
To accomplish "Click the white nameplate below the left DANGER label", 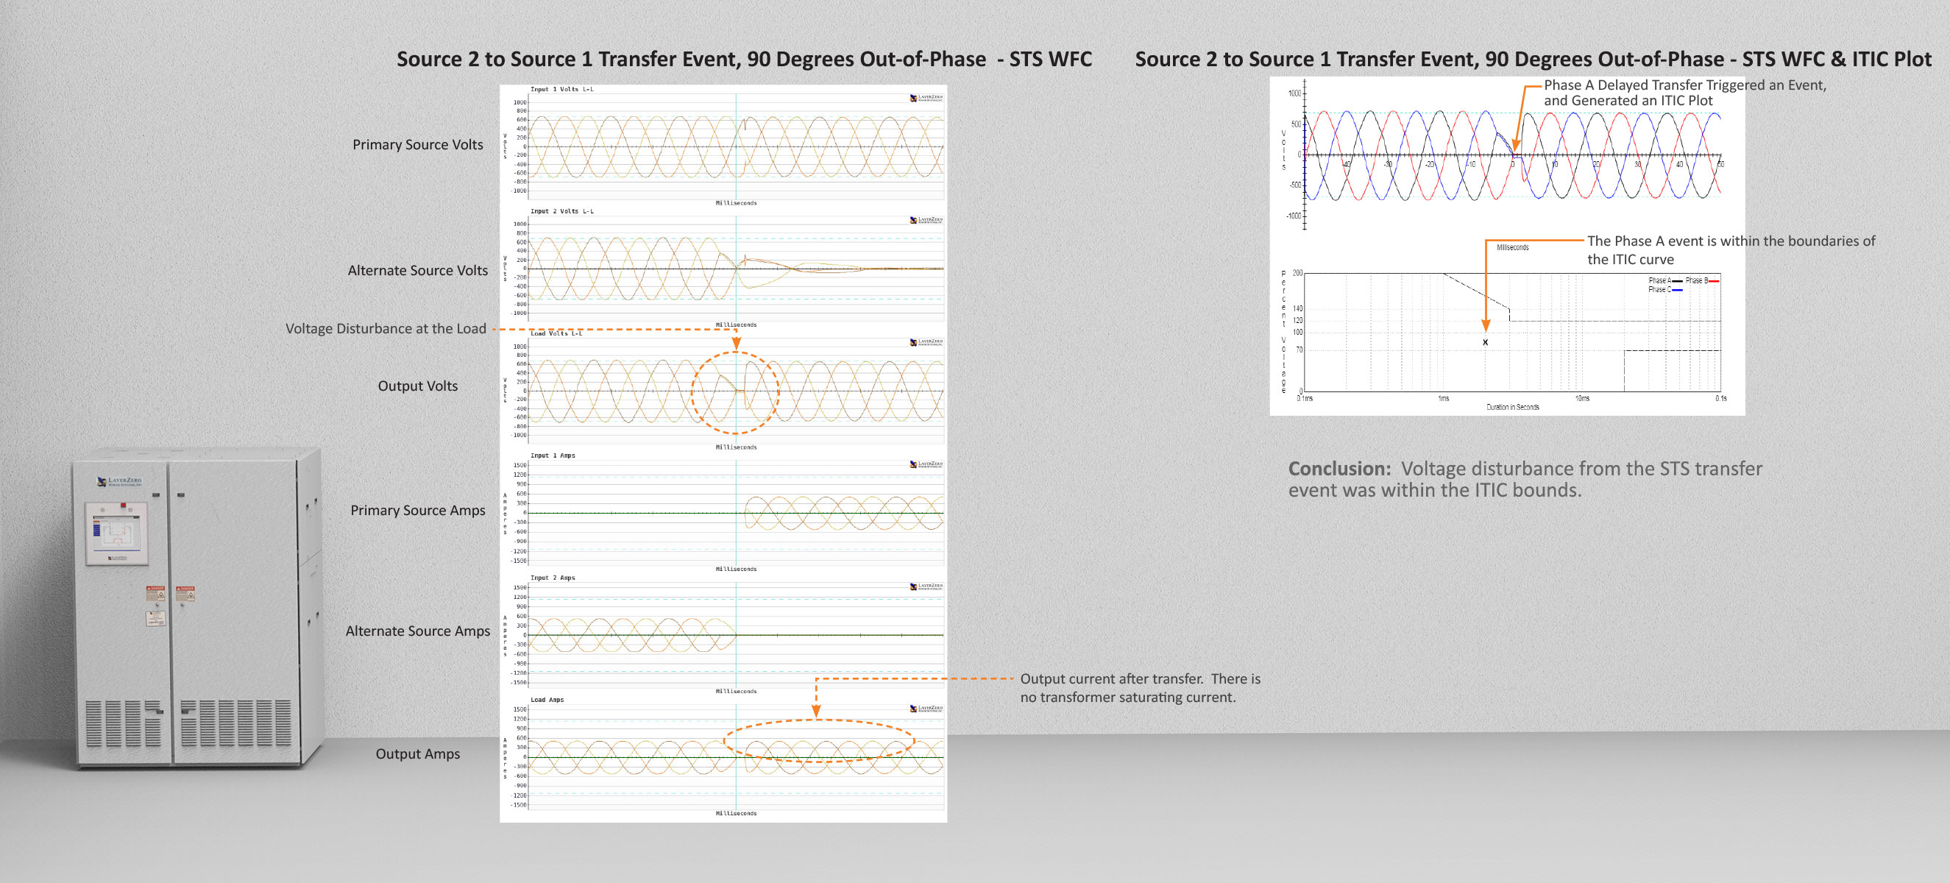I will point(155,619).
